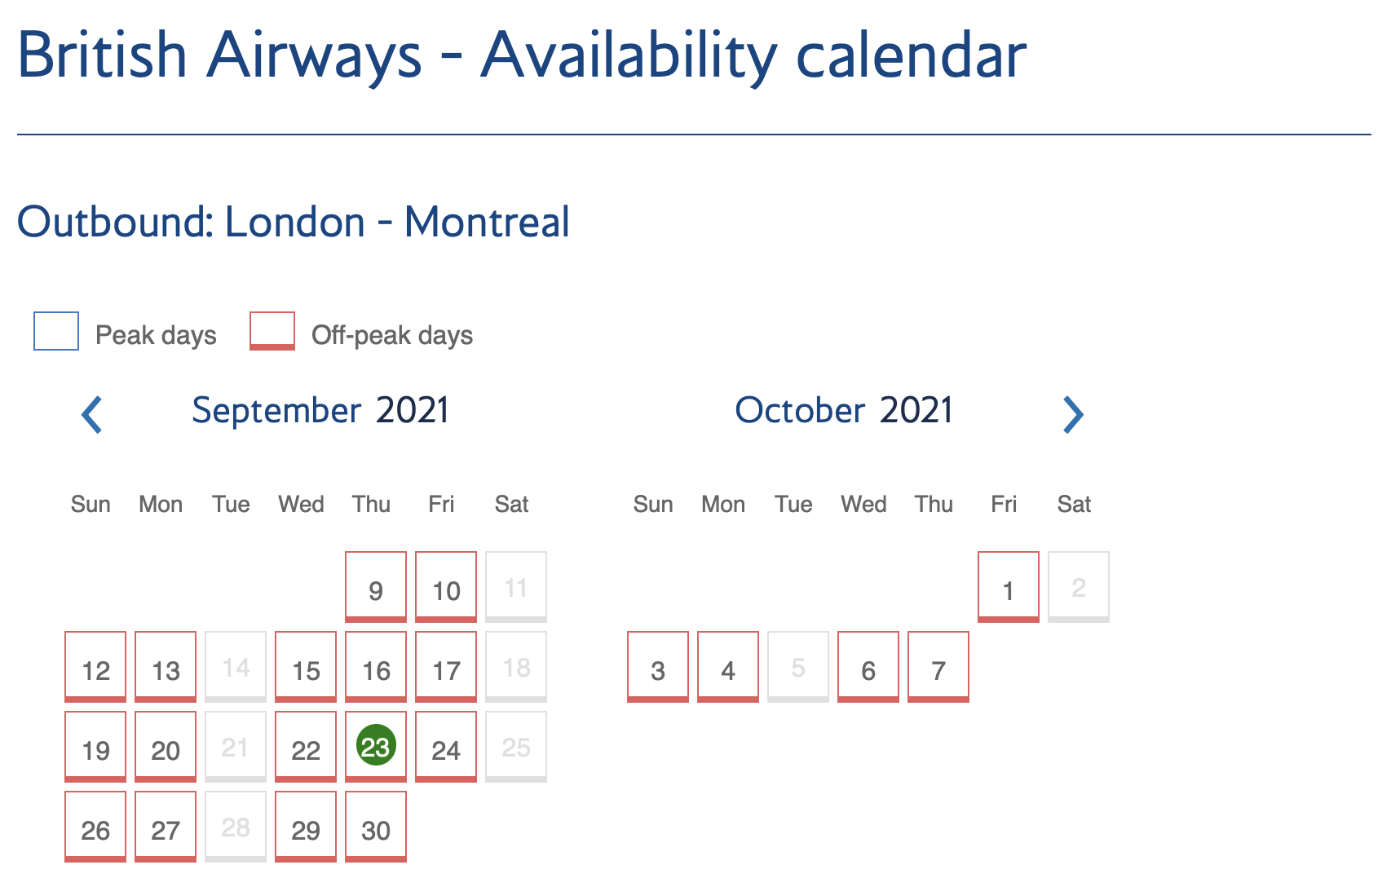
Task: Select October 7 date cell
Action: (938, 667)
